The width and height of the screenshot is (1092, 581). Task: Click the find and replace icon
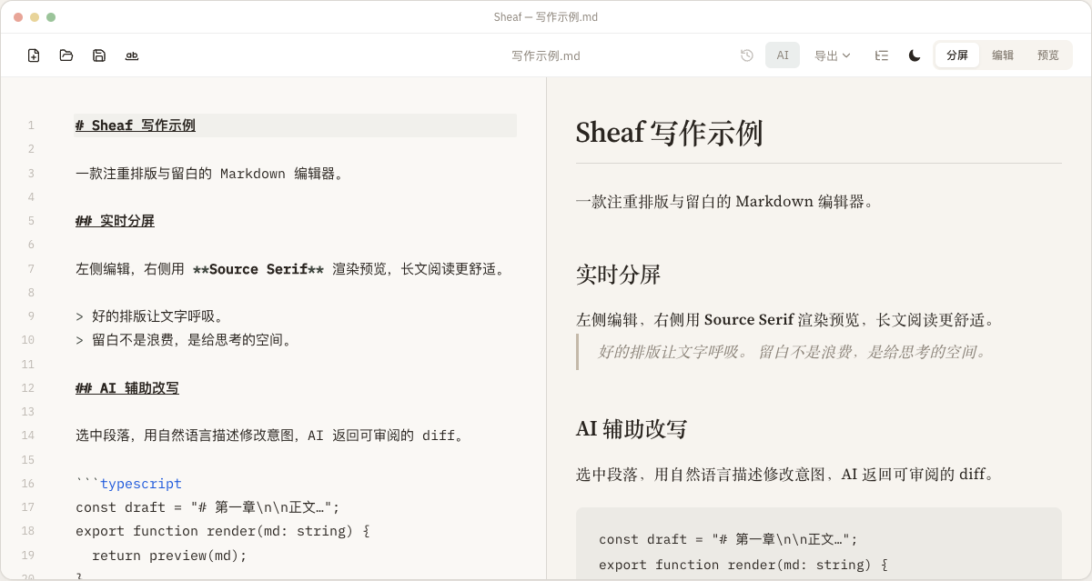(x=132, y=55)
